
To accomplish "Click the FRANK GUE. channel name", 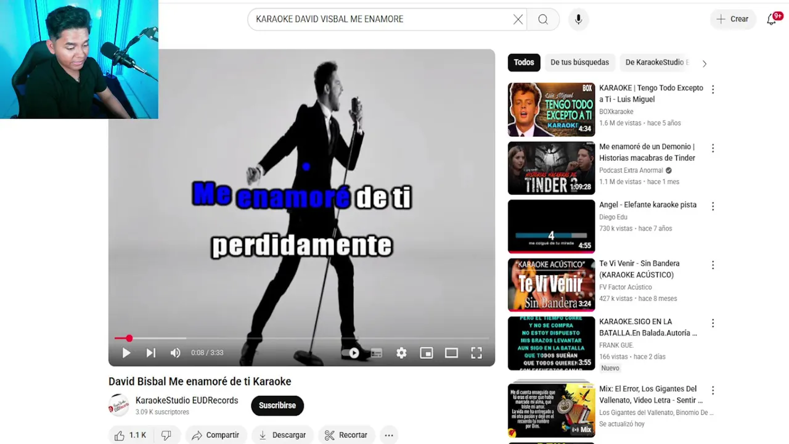I will click(616, 345).
